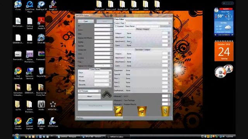Open SnagIt desktop shortcut
Image resolution: width=248 pixels, height=139 pixels.
[x=53, y=5]
